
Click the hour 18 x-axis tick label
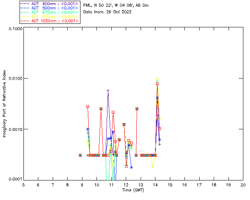[x=214, y=185]
